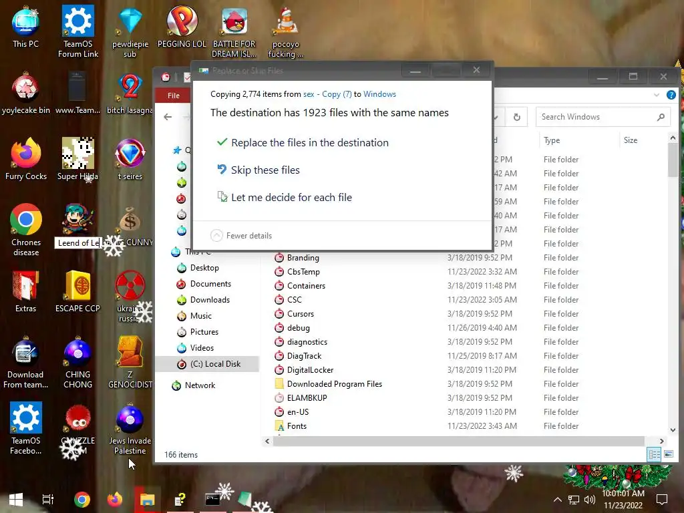Open the Windows Start menu

click(16, 500)
